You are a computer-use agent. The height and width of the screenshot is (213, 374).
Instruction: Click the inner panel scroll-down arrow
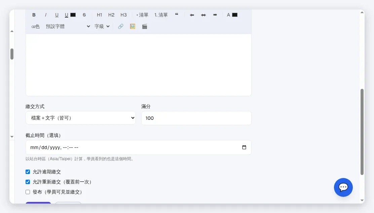pyautogui.click(x=12, y=137)
